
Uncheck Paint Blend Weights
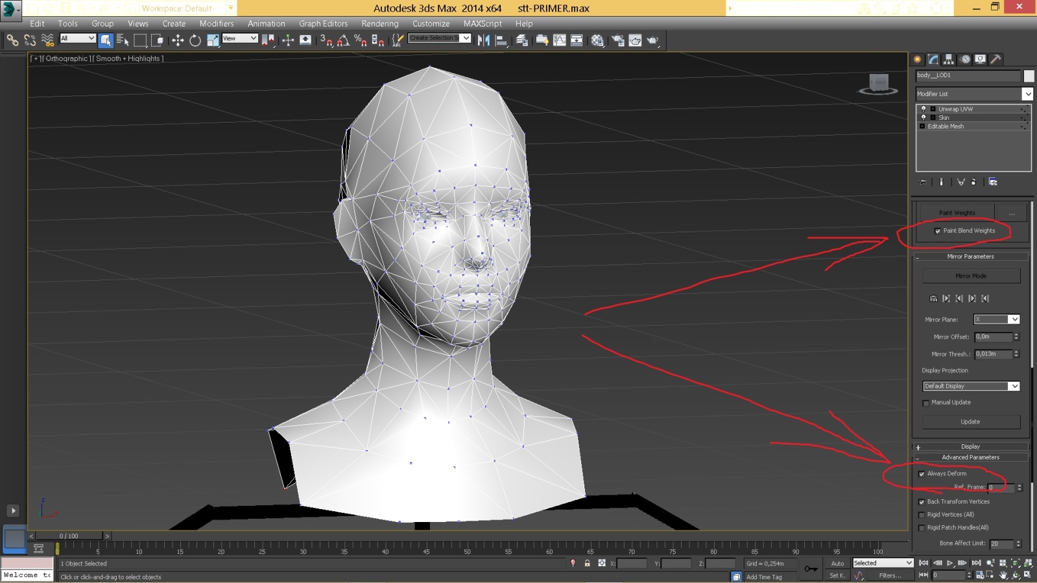[938, 231]
